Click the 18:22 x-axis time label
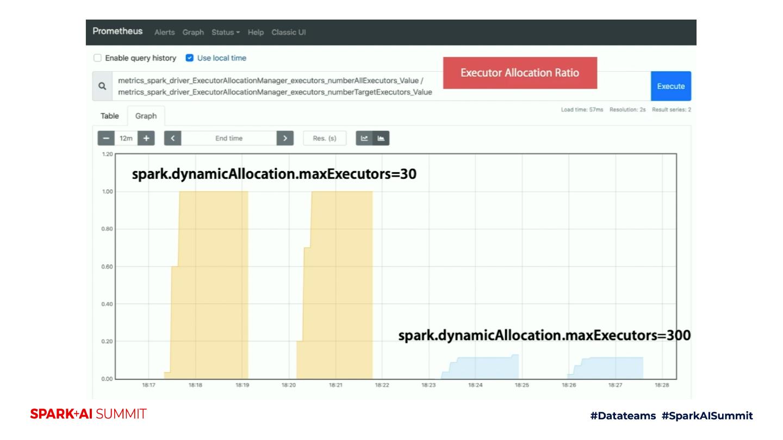 coord(382,385)
